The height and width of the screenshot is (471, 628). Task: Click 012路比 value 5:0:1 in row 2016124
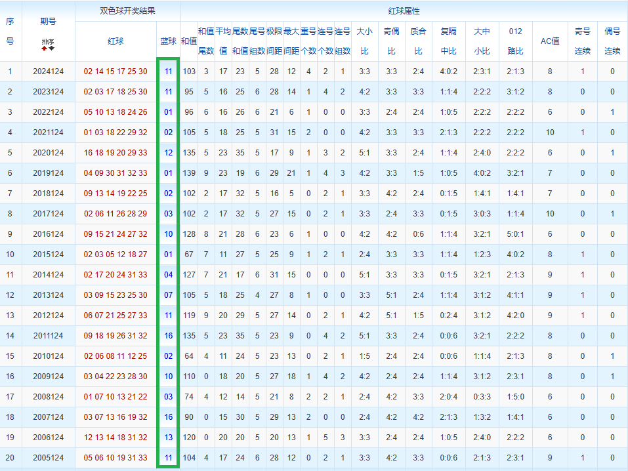click(515, 234)
